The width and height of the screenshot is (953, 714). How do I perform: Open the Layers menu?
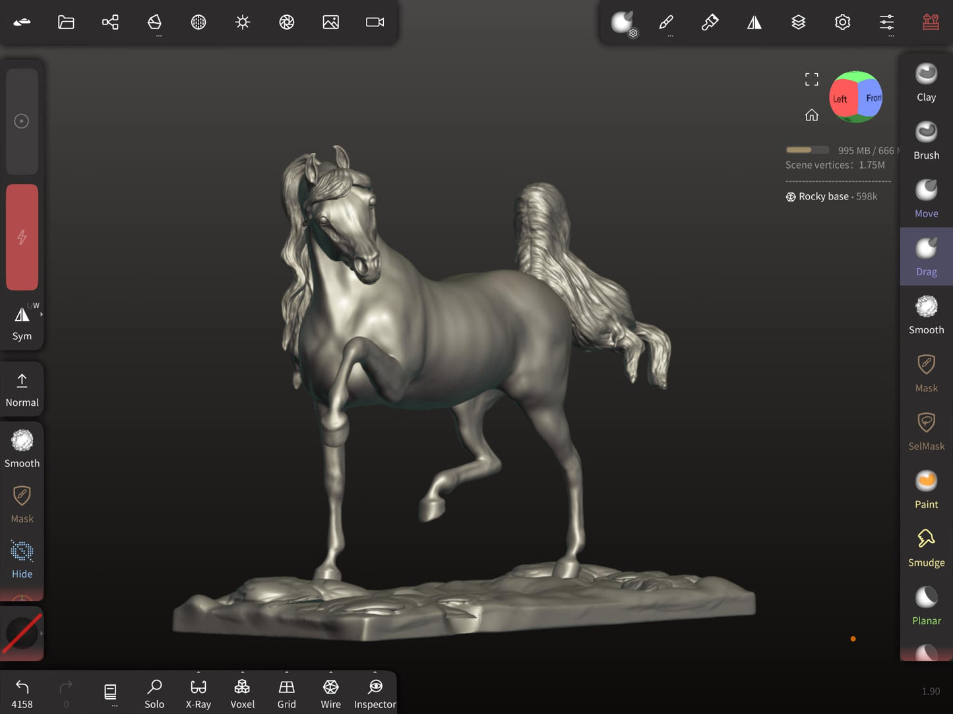click(x=798, y=22)
